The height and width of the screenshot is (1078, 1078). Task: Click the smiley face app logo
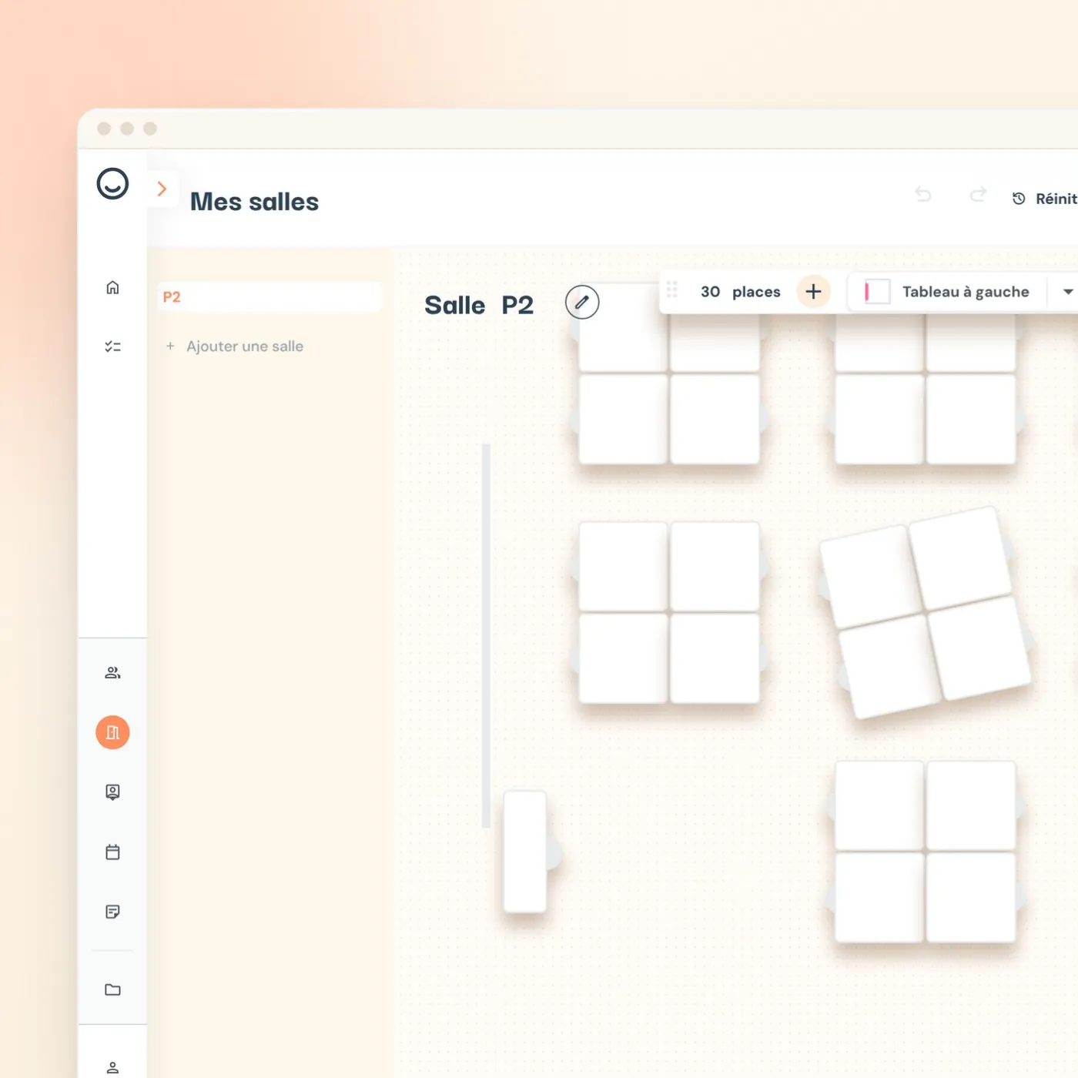click(x=112, y=184)
